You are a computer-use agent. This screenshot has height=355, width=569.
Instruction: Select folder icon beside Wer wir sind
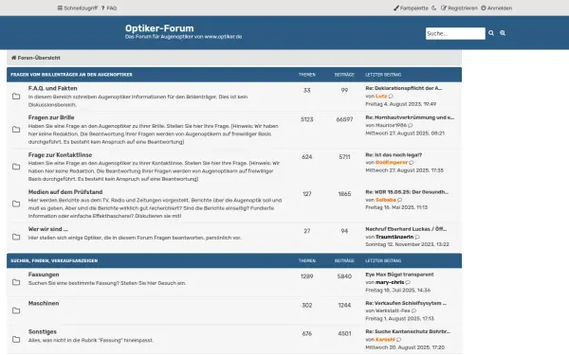coord(16,238)
